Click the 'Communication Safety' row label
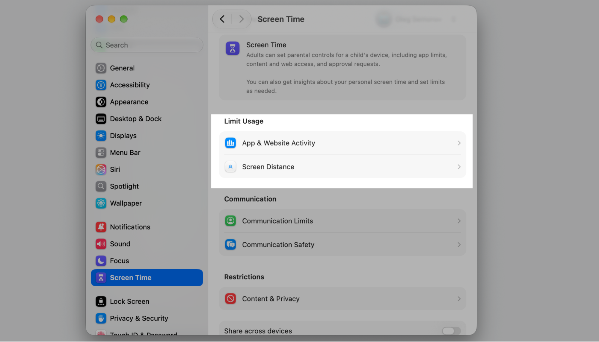 (x=278, y=245)
